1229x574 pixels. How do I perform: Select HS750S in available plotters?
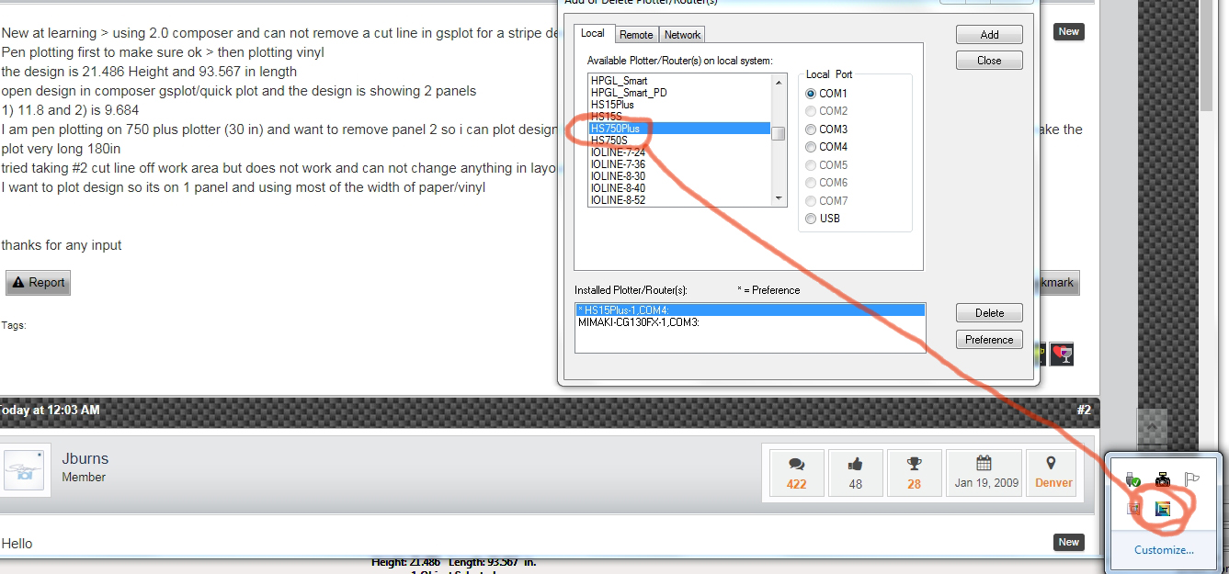[x=679, y=141]
